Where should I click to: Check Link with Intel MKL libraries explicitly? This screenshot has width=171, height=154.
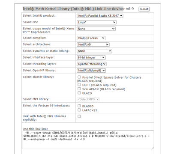click(79, 116)
